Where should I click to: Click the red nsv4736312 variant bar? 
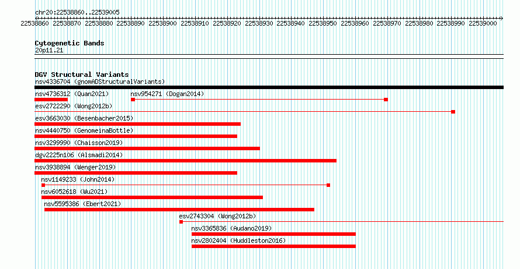tap(51, 100)
